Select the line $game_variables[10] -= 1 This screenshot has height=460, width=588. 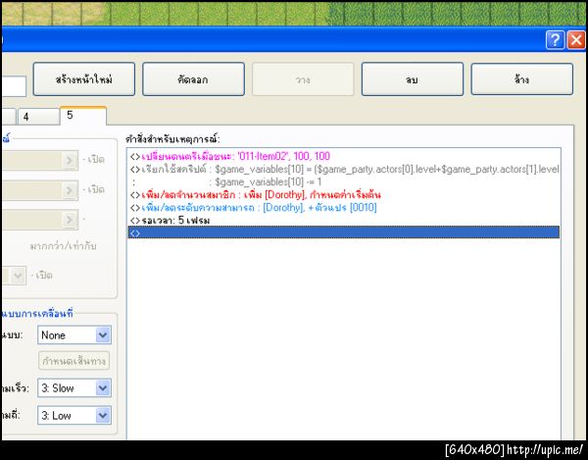(x=344, y=182)
